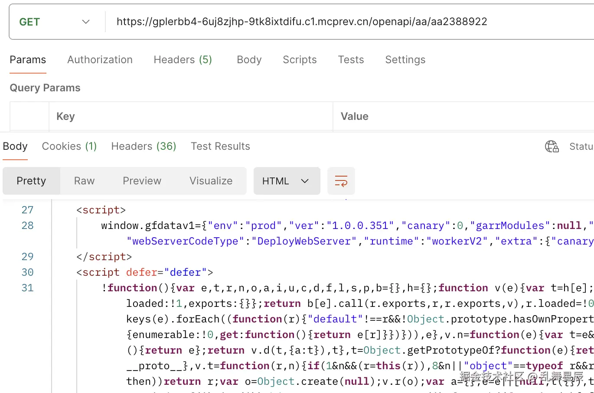Open the Authorization tab

[100, 60]
